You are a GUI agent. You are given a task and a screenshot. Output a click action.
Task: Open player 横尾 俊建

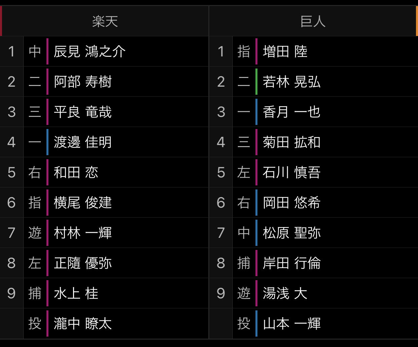click(x=82, y=203)
